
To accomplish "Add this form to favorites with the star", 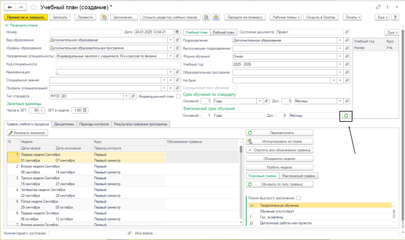I will (x=34, y=6).
